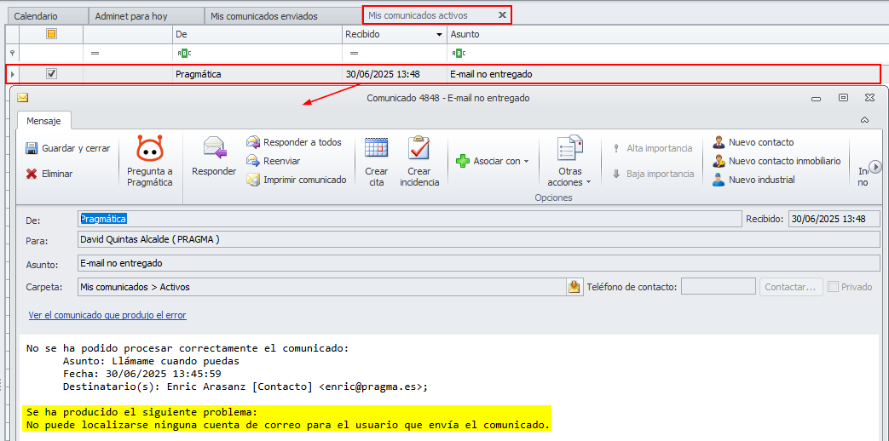Click the Para recipient field

click(478, 239)
